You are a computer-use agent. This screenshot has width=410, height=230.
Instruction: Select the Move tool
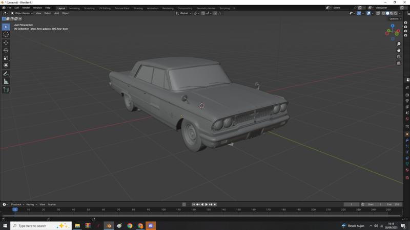(6, 43)
